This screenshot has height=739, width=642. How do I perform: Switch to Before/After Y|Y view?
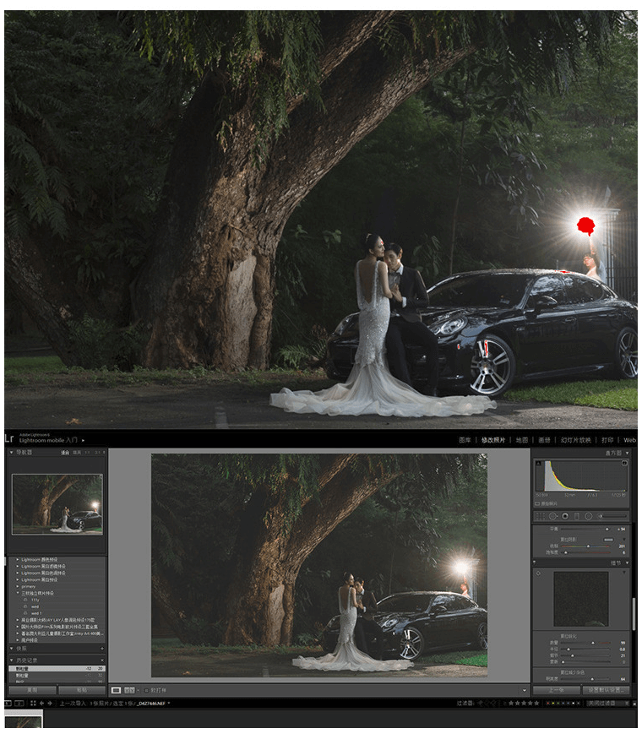tap(129, 690)
